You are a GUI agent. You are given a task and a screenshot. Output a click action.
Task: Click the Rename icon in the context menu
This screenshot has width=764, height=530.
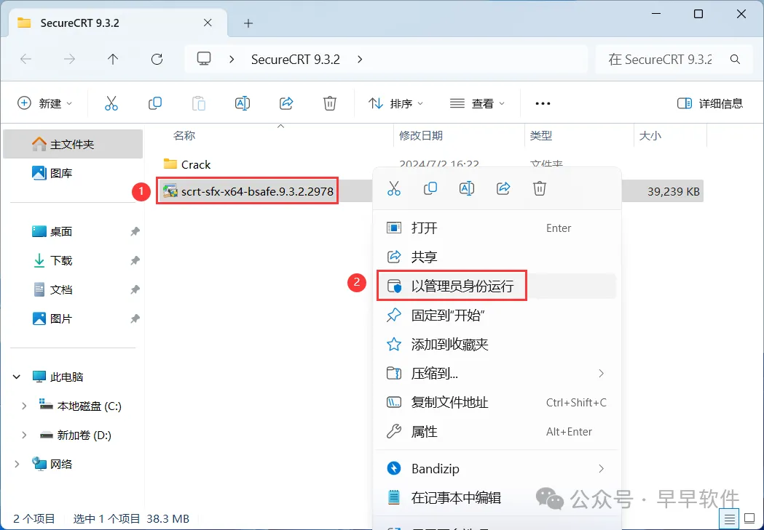[467, 188]
